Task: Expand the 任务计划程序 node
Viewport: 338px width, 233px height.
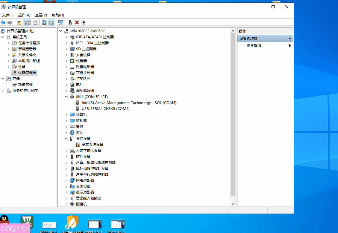Action: click(x=9, y=43)
